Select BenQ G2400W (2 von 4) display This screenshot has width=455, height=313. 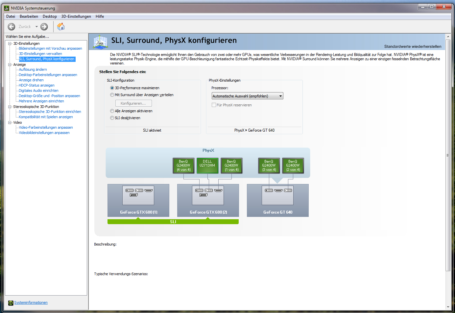click(293, 166)
